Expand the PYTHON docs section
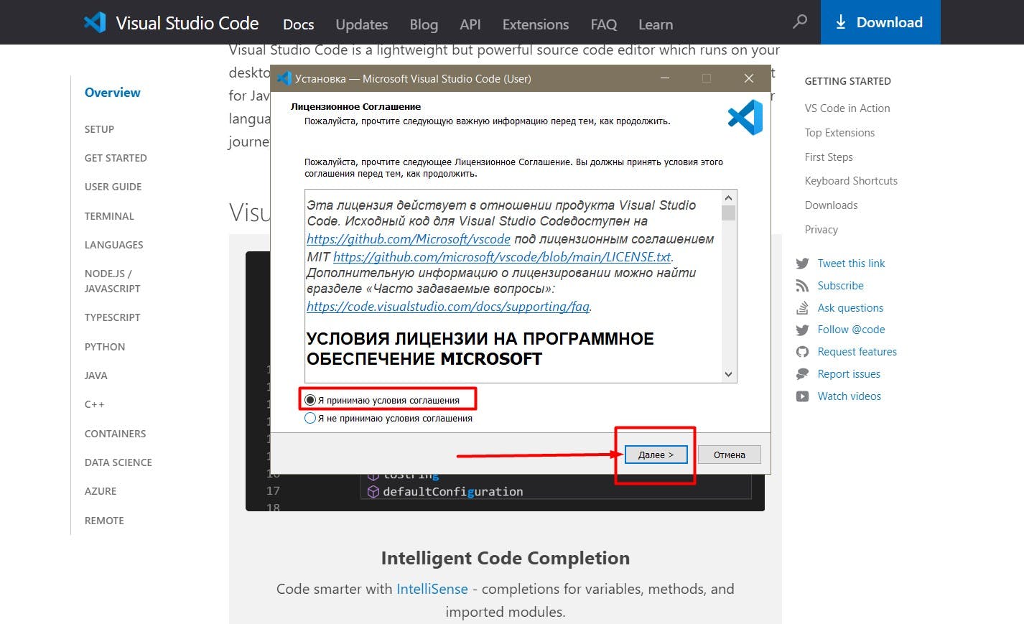1024x624 pixels. (x=105, y=347)
